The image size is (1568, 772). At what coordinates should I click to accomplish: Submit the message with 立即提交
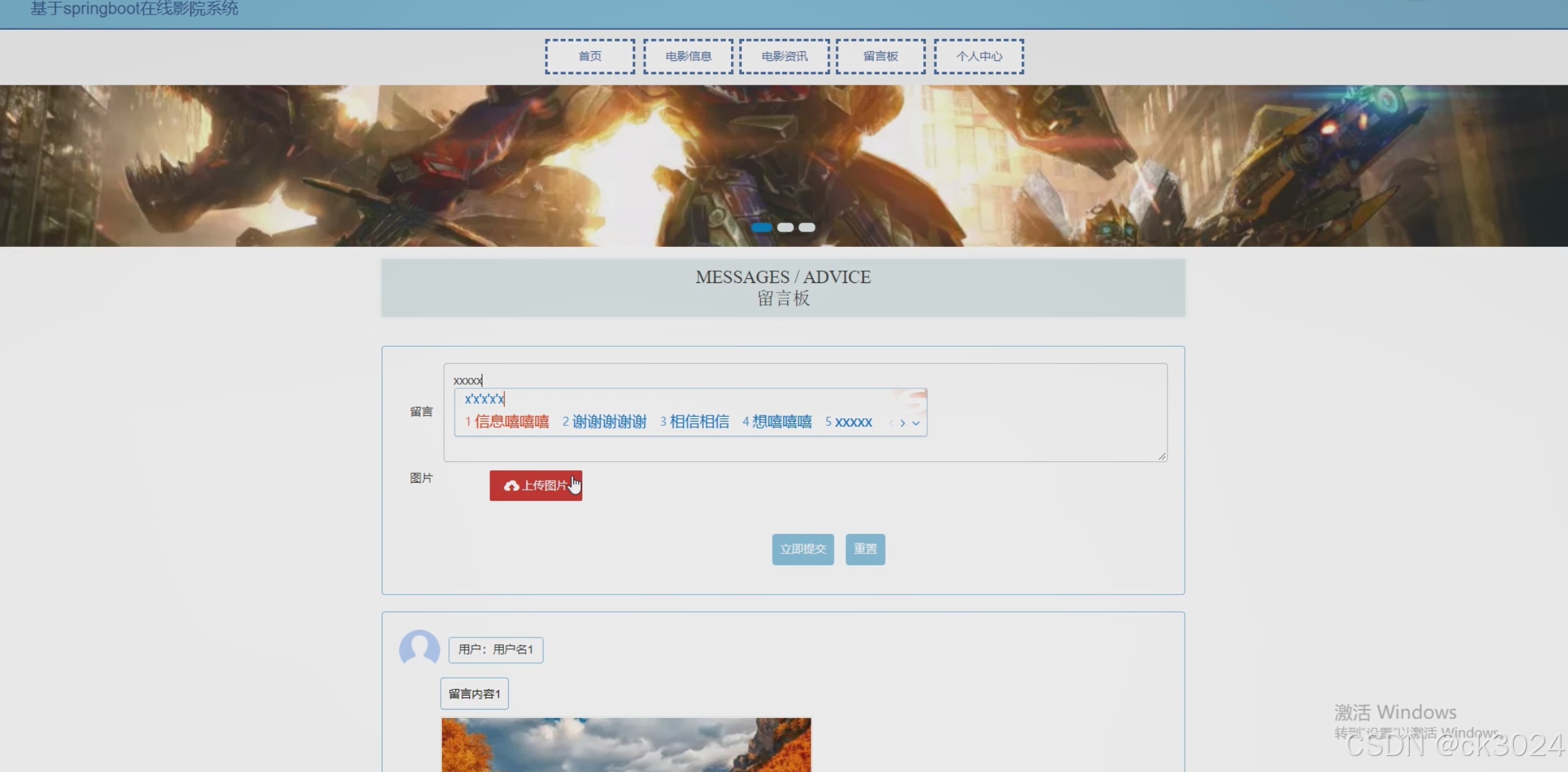803,549
